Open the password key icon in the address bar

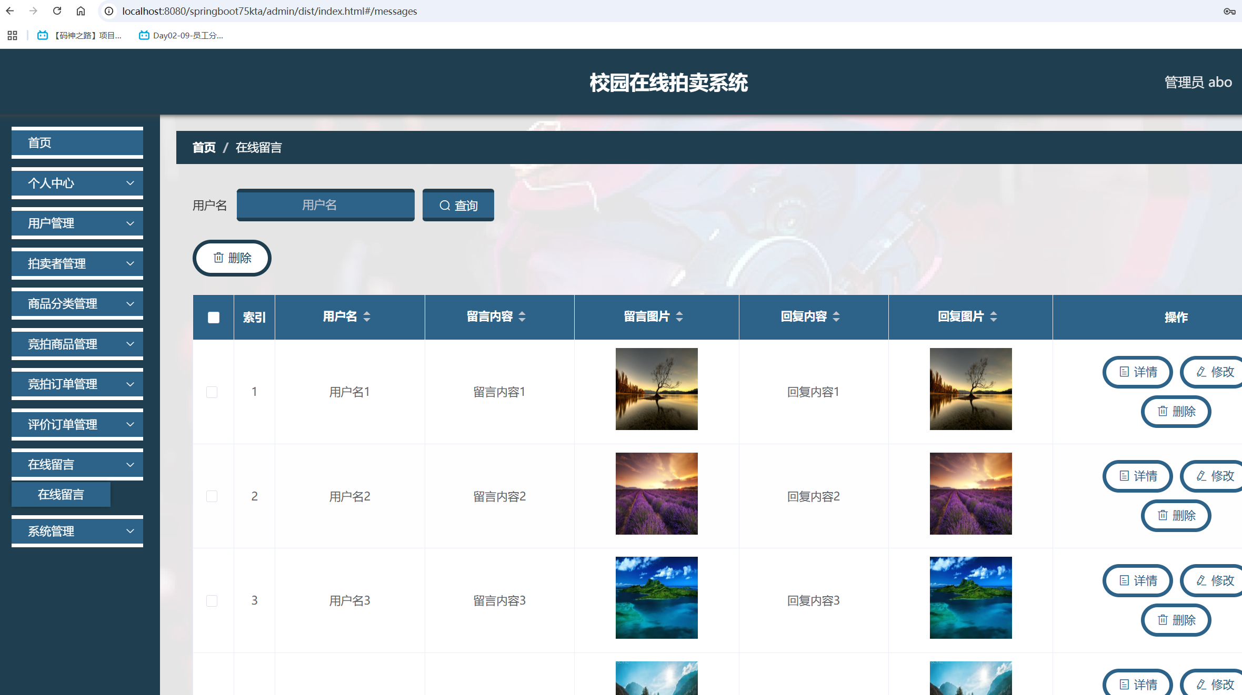[x=1229, y=11]
